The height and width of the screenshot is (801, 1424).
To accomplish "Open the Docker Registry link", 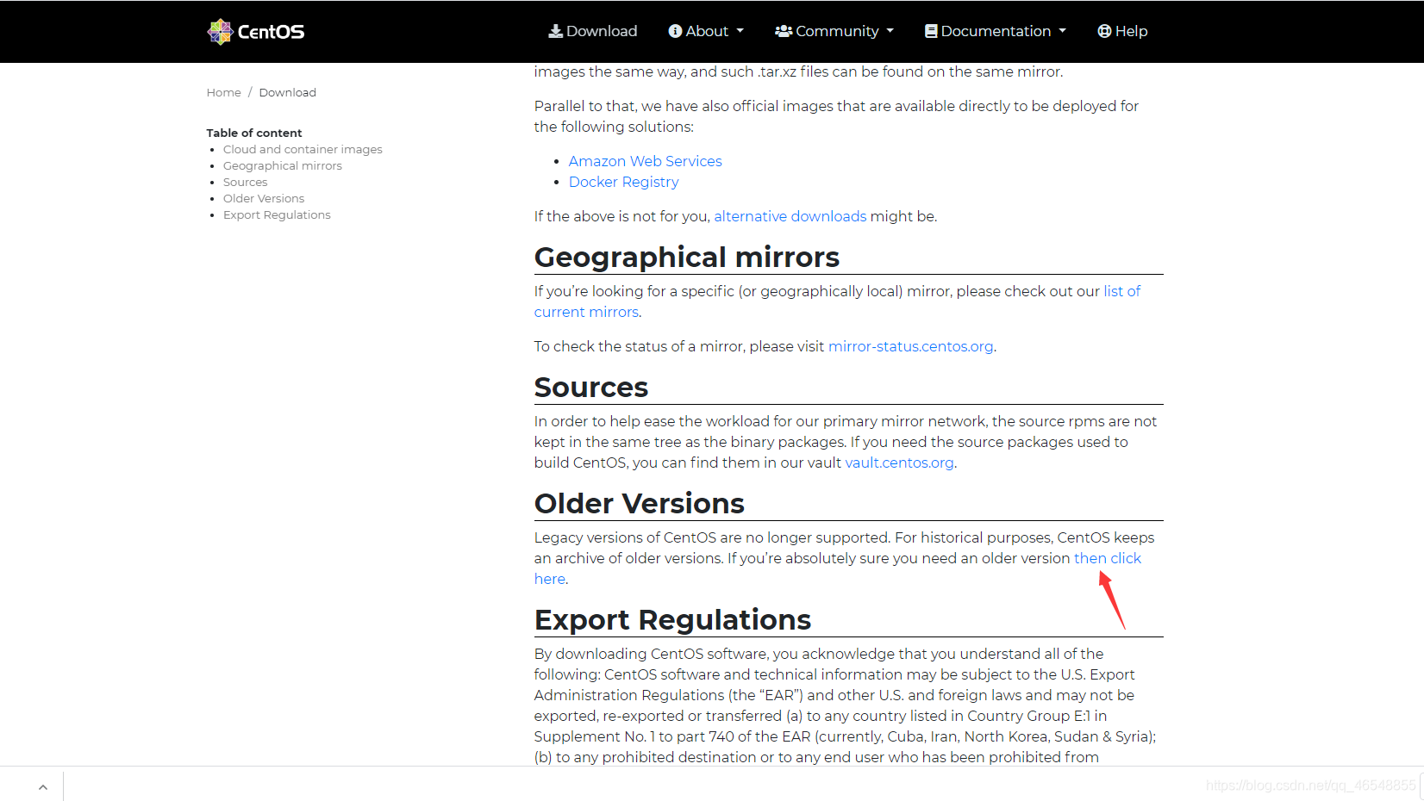I will [x=623, y=182].
